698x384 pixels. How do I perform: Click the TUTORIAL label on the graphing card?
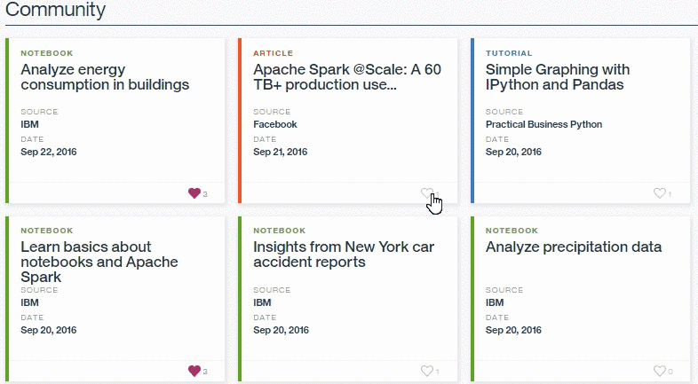tap(509, 53)
